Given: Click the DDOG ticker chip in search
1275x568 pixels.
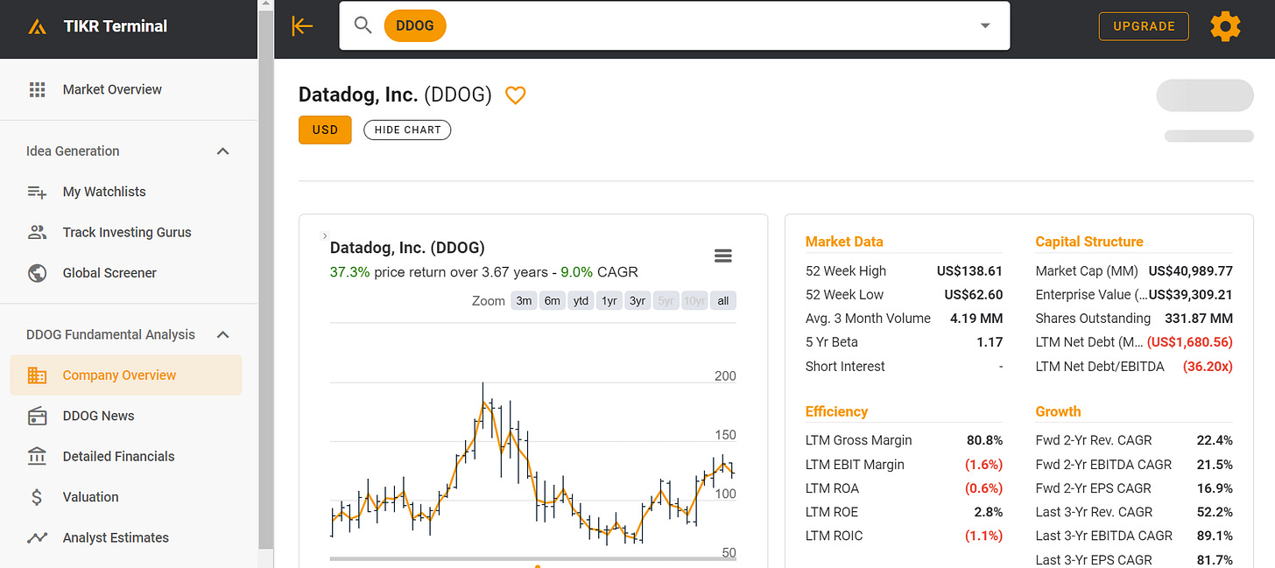Looking at the screenshot, I should click(415, 25).
